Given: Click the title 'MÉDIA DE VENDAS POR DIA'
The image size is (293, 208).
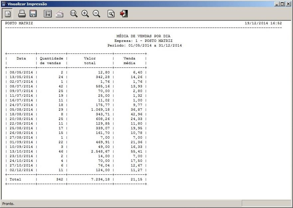Looking at the screenshot, I should (x=143, y=36).
